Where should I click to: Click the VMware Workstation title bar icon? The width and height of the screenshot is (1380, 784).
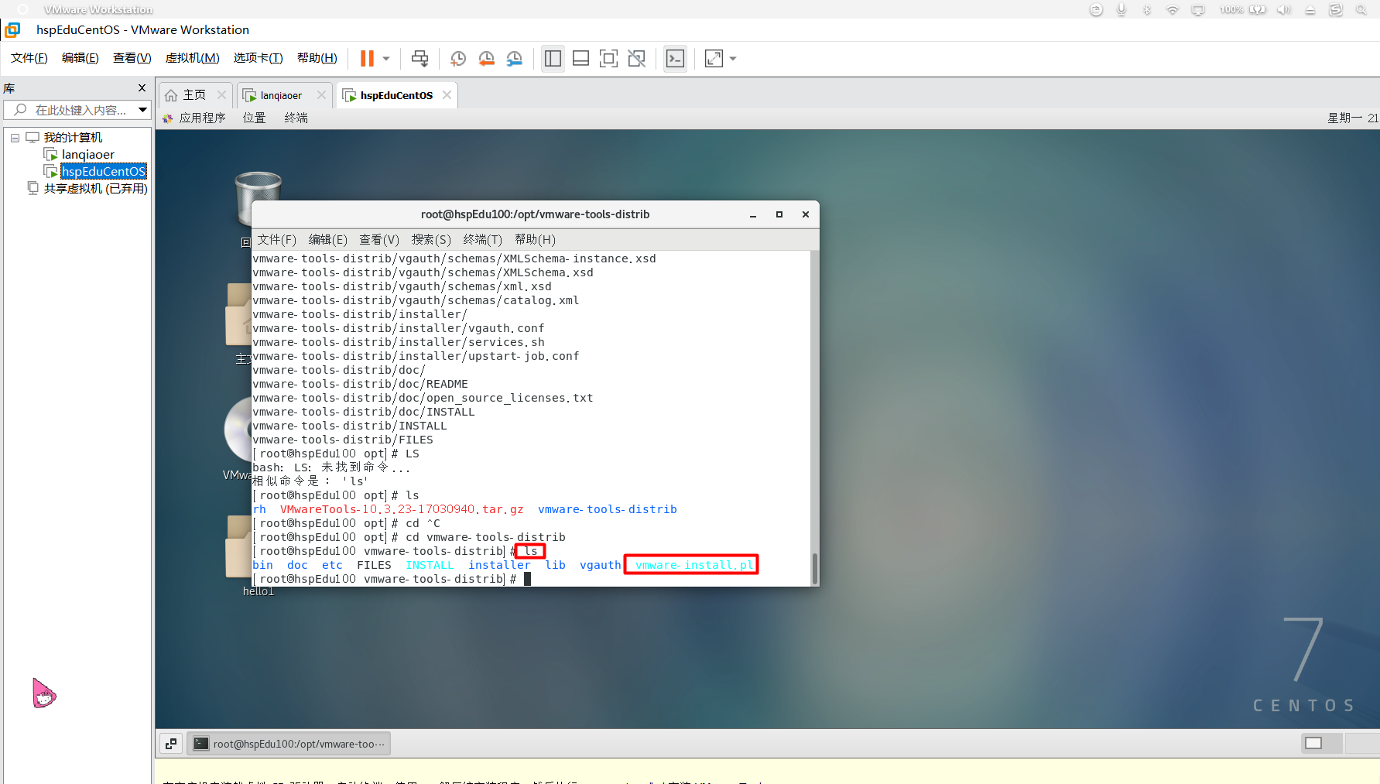point(12,30)
